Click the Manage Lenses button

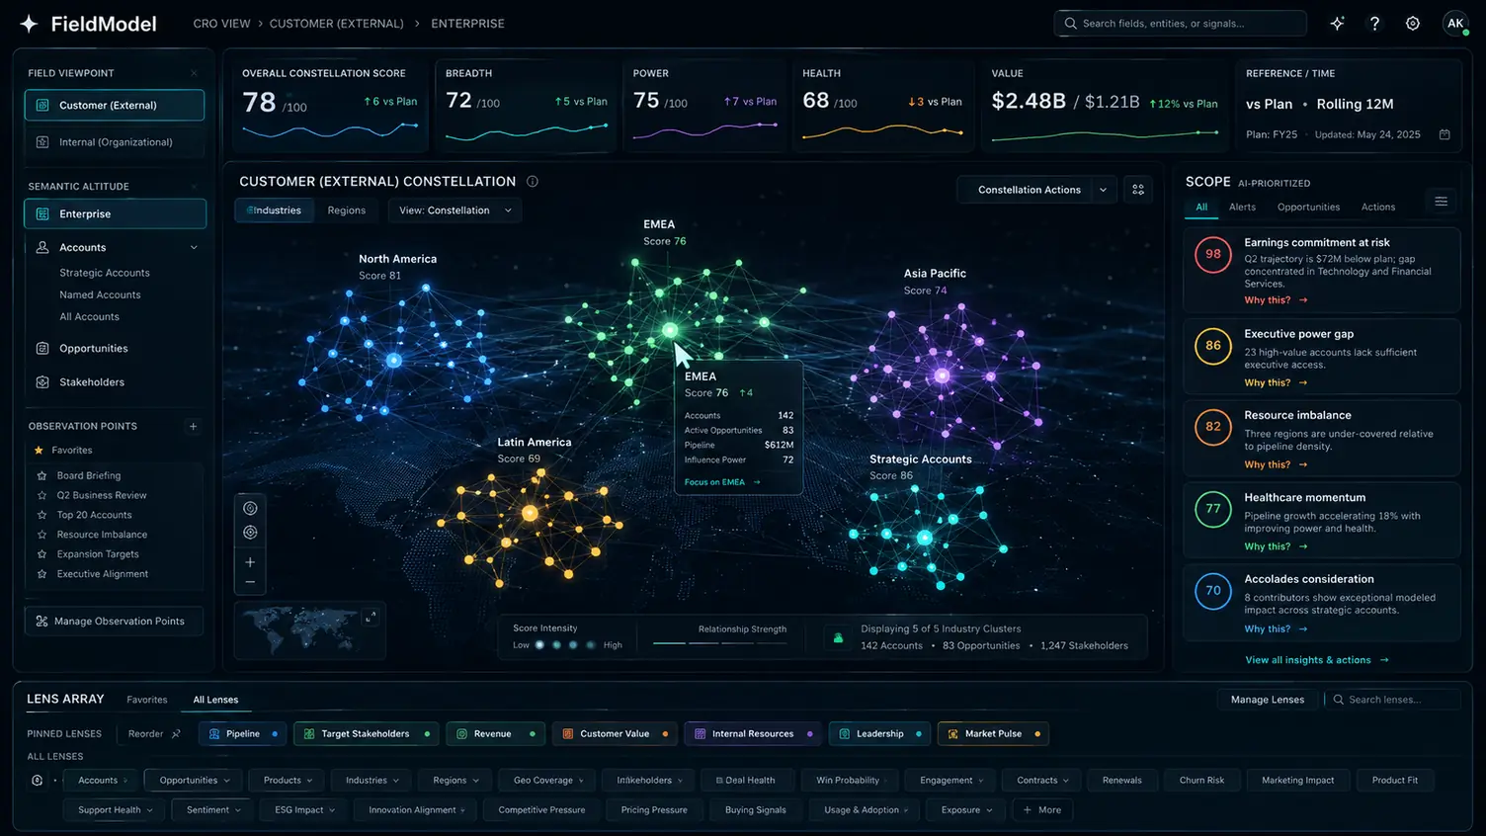[x=1267, y=700]
